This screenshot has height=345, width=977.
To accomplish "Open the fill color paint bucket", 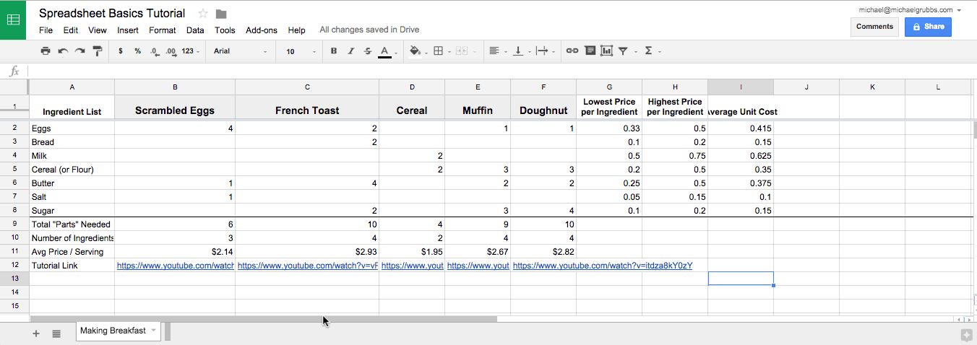I will pos(415,51).
